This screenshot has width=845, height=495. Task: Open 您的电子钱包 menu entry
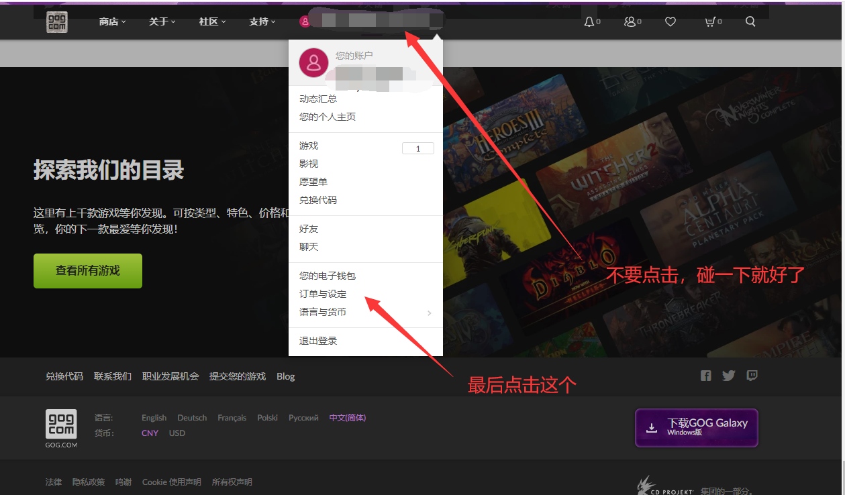[x=328, y=276]
